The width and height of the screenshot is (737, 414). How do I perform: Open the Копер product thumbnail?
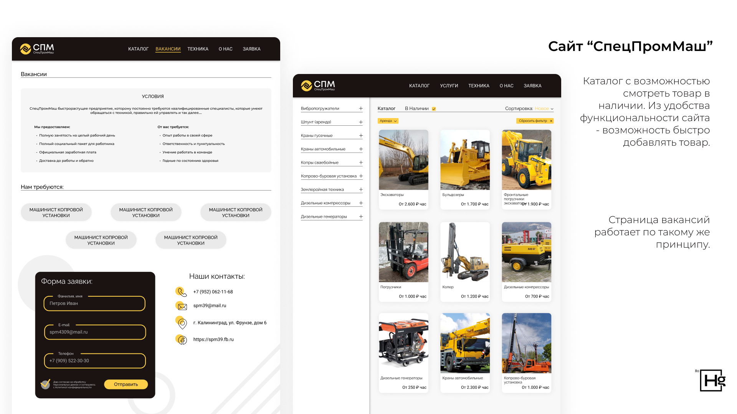[x=465, y=252]
